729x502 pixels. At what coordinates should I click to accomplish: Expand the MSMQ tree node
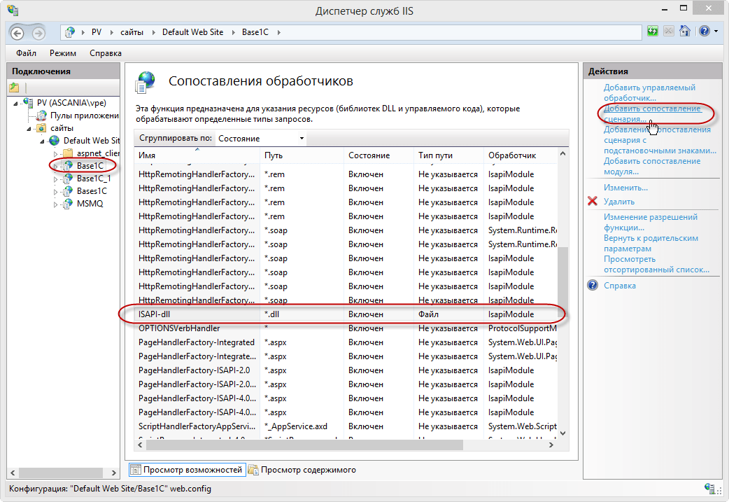tap(56, 204)
